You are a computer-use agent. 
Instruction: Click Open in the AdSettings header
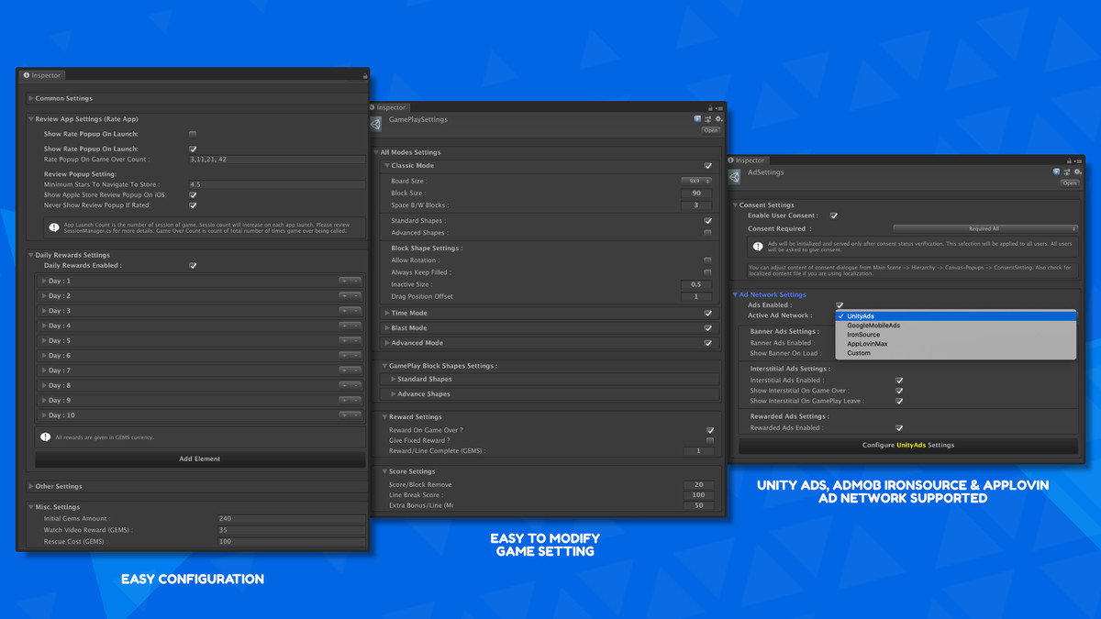[x=1070, y=182]
